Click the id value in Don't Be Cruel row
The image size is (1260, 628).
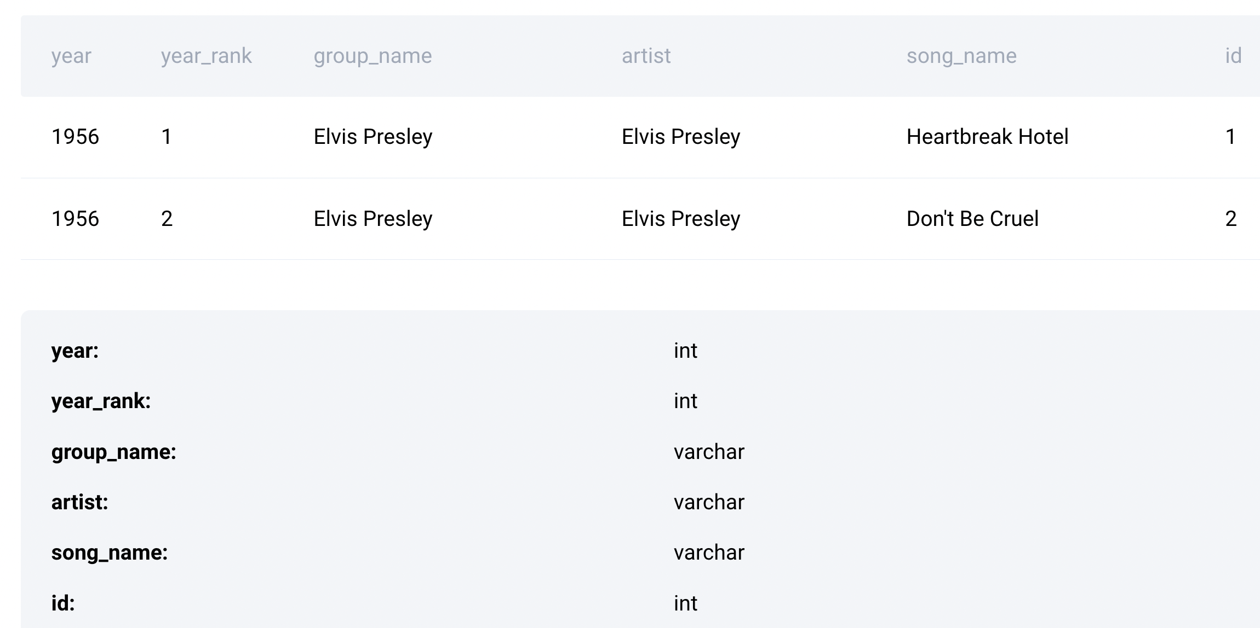(x=1230, y=219)
